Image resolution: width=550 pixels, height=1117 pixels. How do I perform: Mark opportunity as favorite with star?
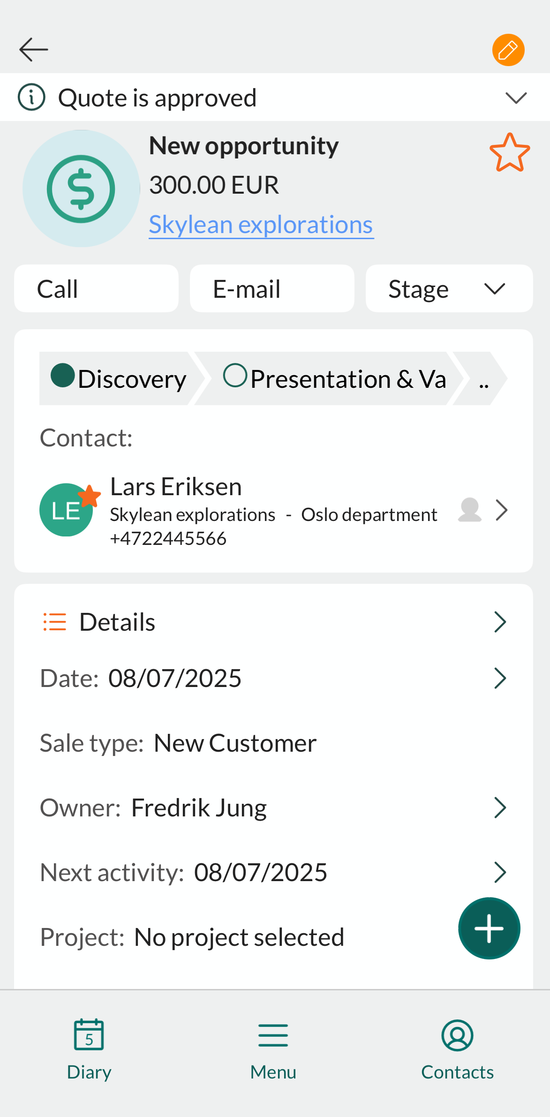click(510, 152)
